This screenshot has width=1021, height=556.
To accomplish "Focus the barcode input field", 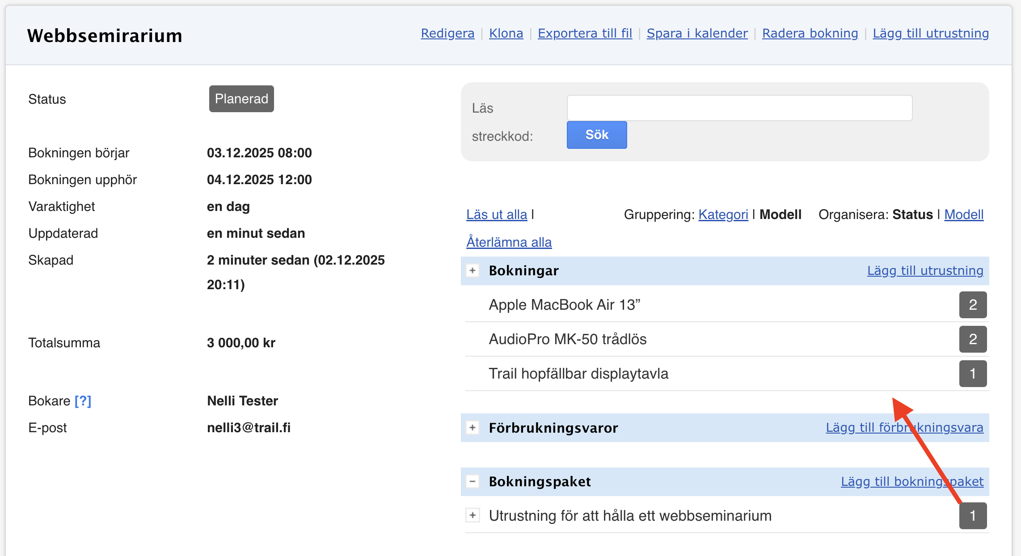I will pyautogui.click(x=739, y=108).
